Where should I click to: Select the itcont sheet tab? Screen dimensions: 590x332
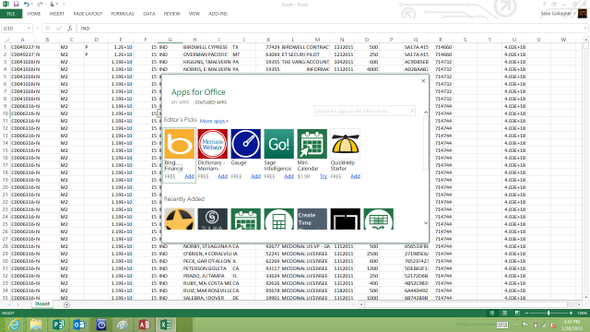[x=42, y=304]
